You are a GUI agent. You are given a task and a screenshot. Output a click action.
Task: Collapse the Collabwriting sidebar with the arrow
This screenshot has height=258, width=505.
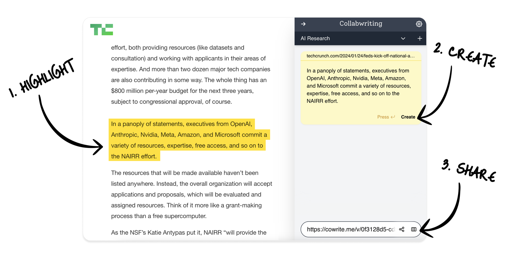coord(303,24)
